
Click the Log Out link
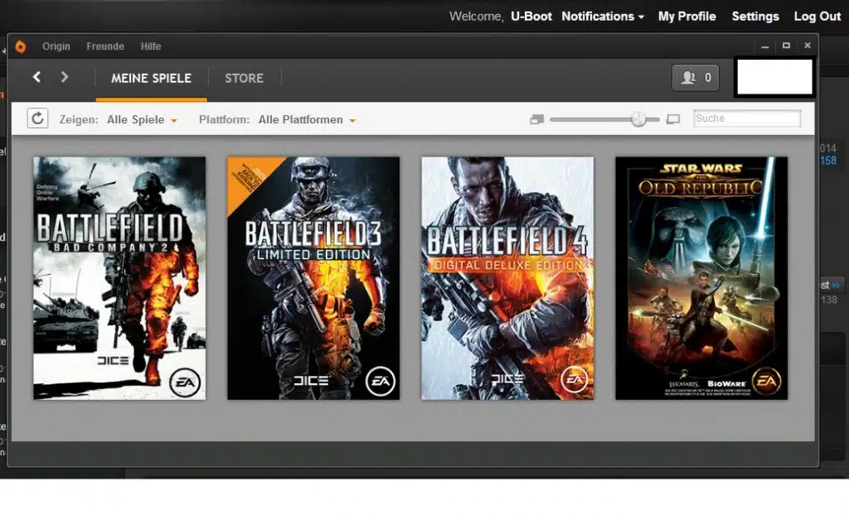(x=817, y=17)
